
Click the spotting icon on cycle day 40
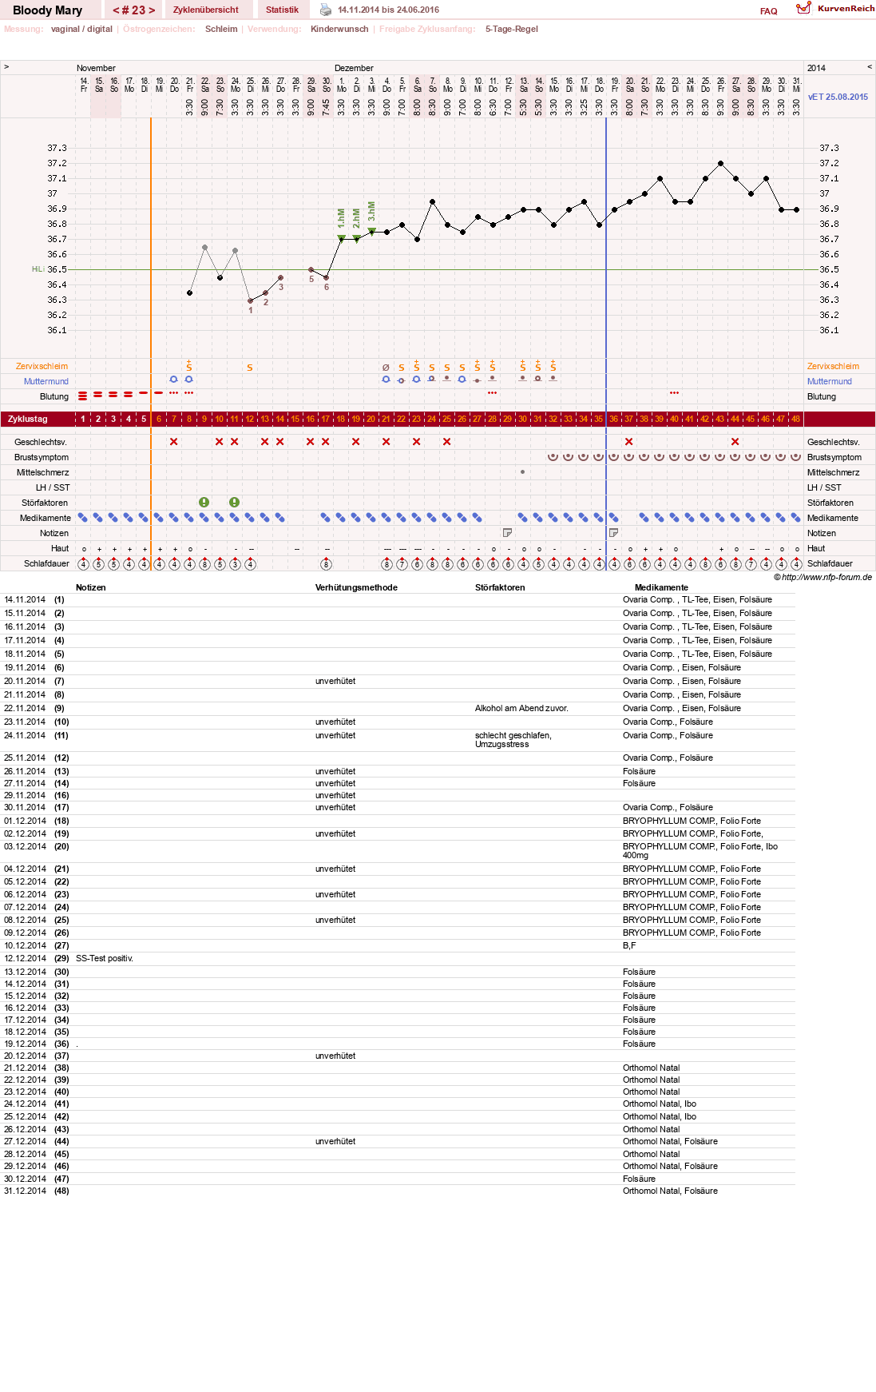675,393
